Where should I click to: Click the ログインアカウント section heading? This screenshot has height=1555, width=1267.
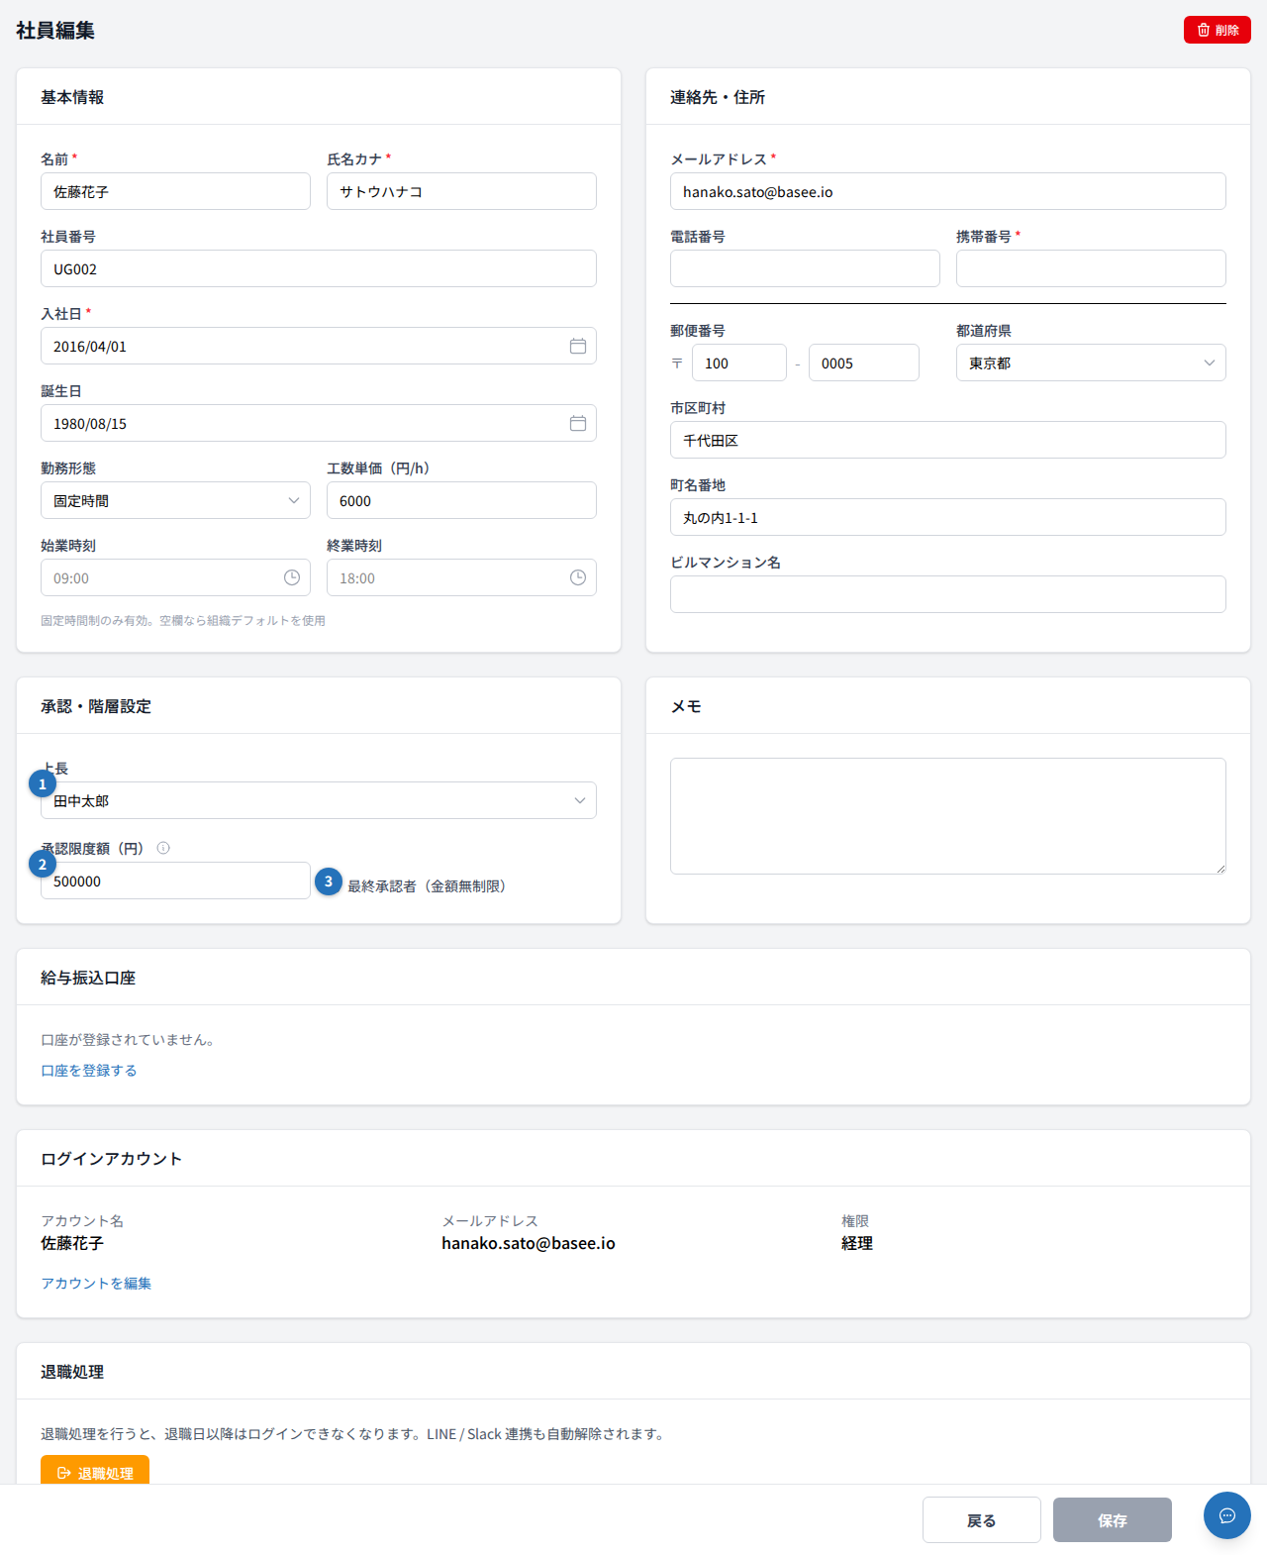point(112,1159)
